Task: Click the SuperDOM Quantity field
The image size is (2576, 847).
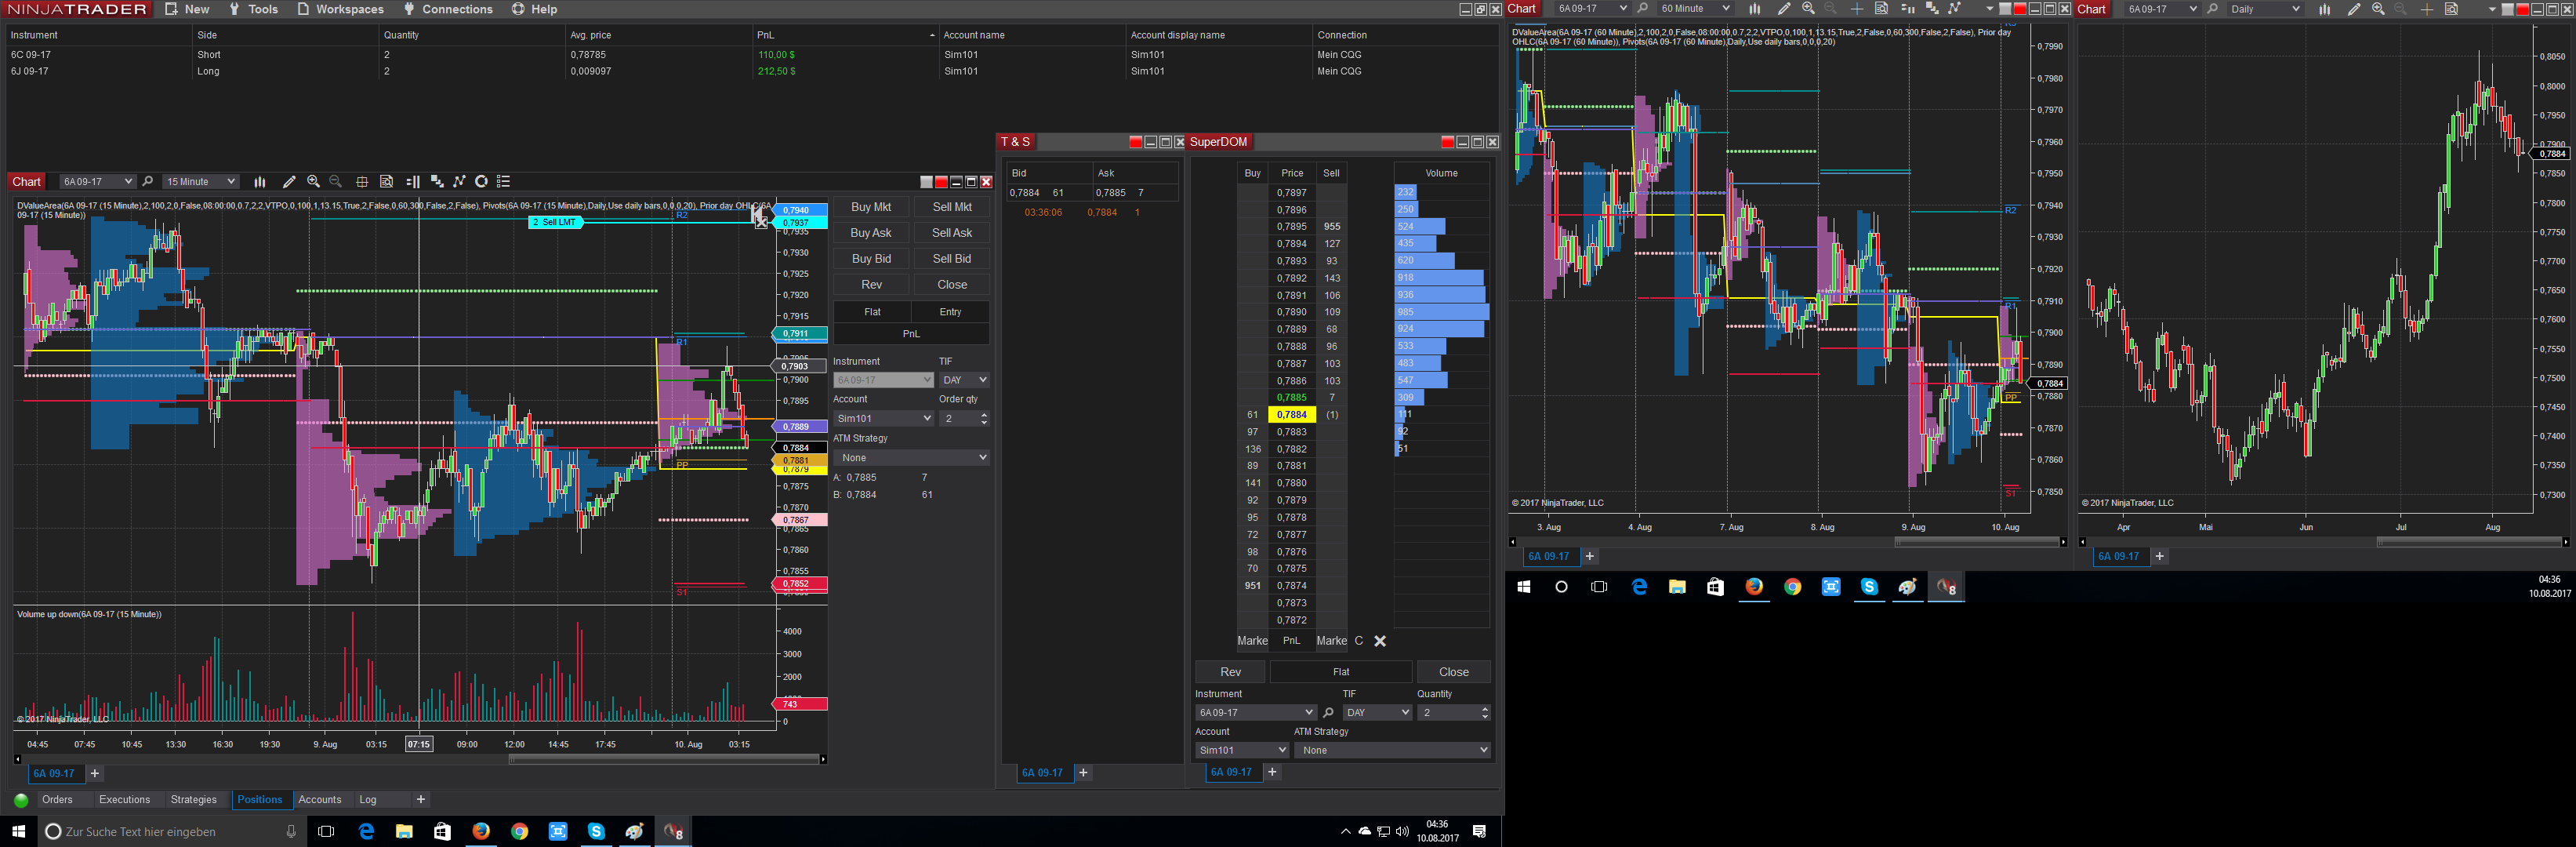Action: point(1454,713)
